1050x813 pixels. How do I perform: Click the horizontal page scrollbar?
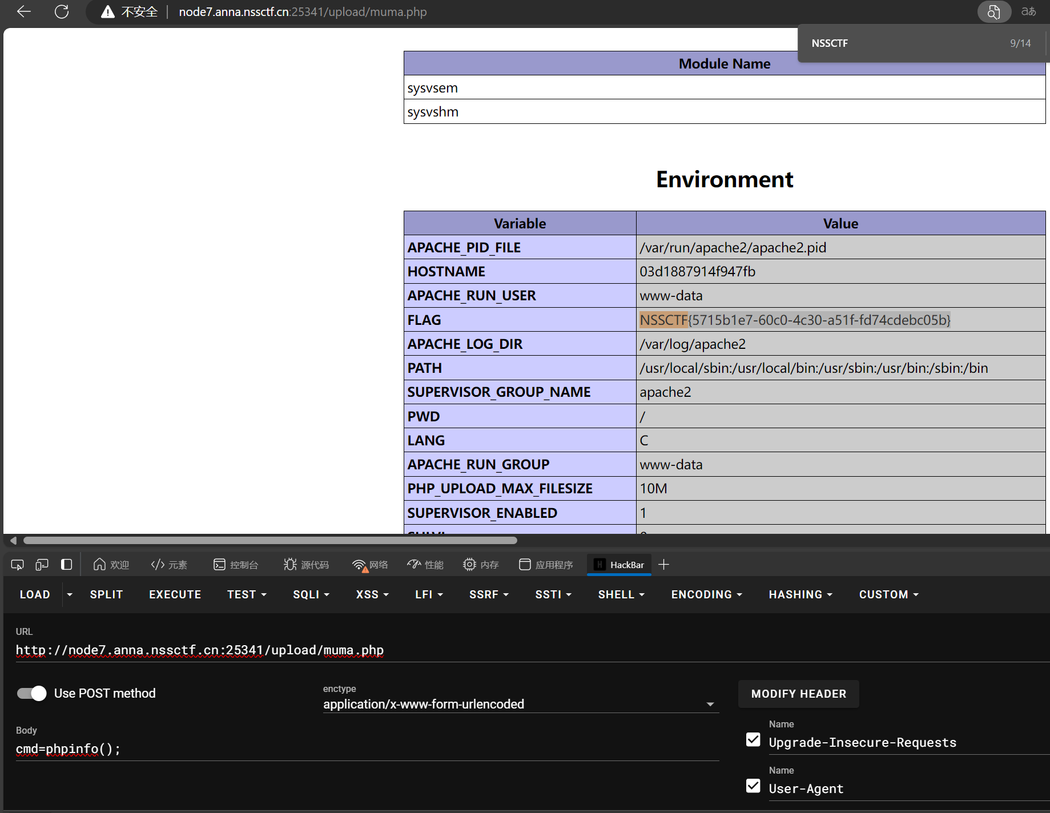(270, 540)
